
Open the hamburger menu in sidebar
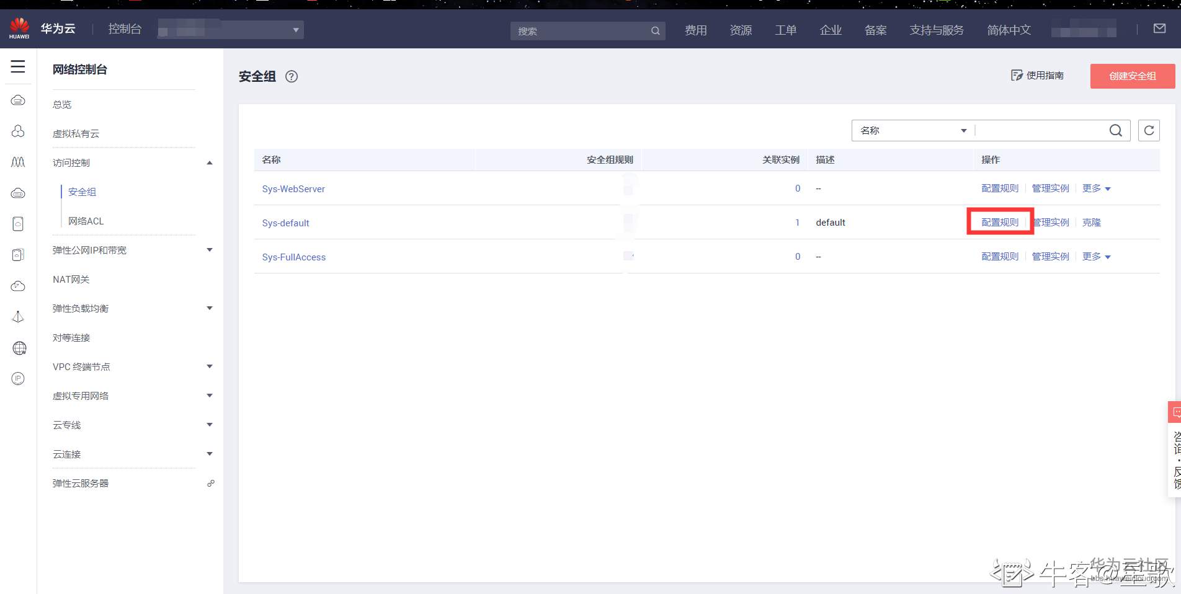(18, 66)
